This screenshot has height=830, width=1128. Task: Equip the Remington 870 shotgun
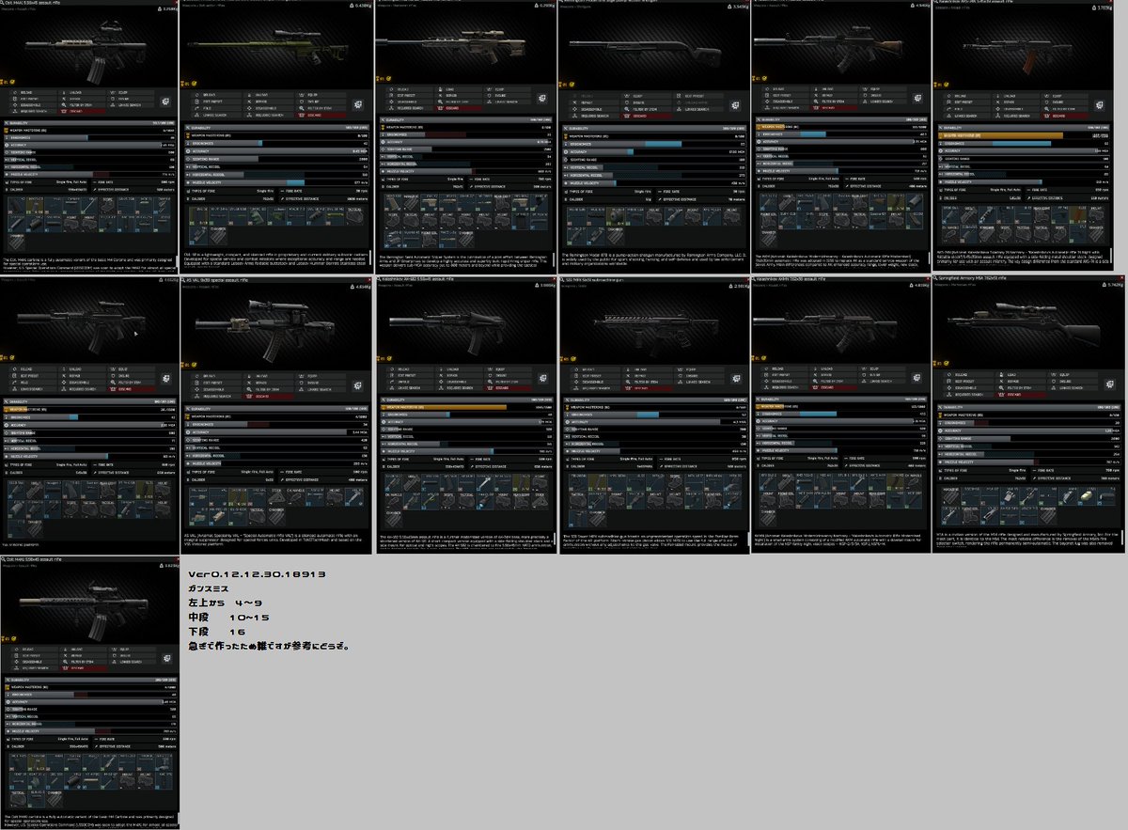(x=647, y=96)
